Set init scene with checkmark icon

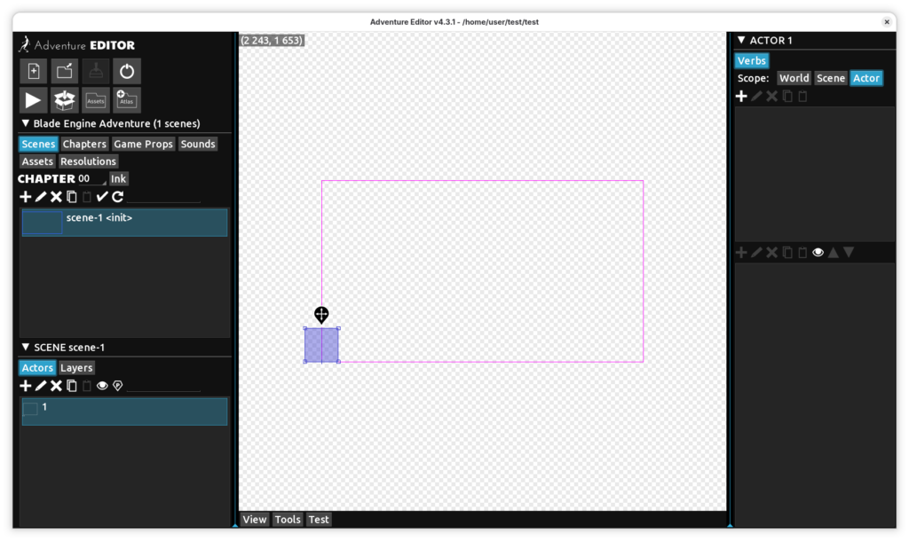(x=102, y=197)
